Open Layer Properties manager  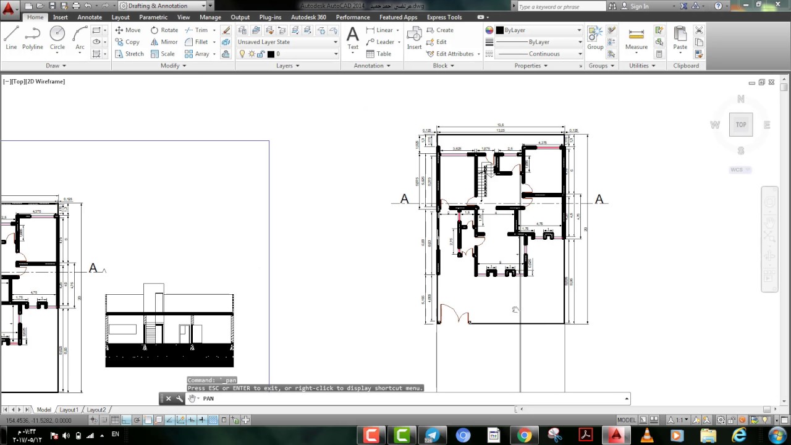pos(243,30)
